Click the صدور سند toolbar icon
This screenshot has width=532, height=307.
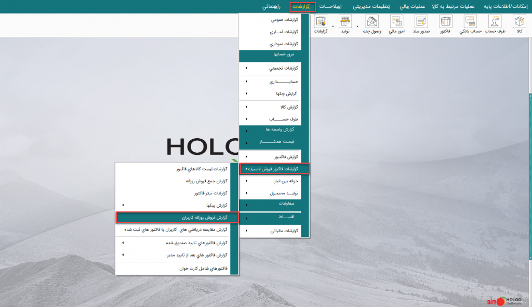coord(421,24)
